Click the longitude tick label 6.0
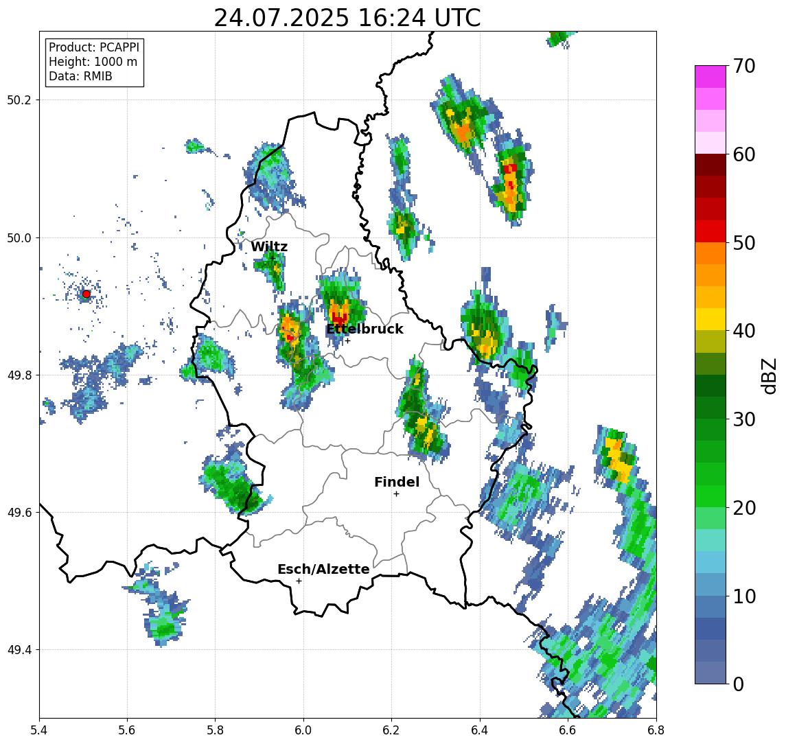 [303, 730]
